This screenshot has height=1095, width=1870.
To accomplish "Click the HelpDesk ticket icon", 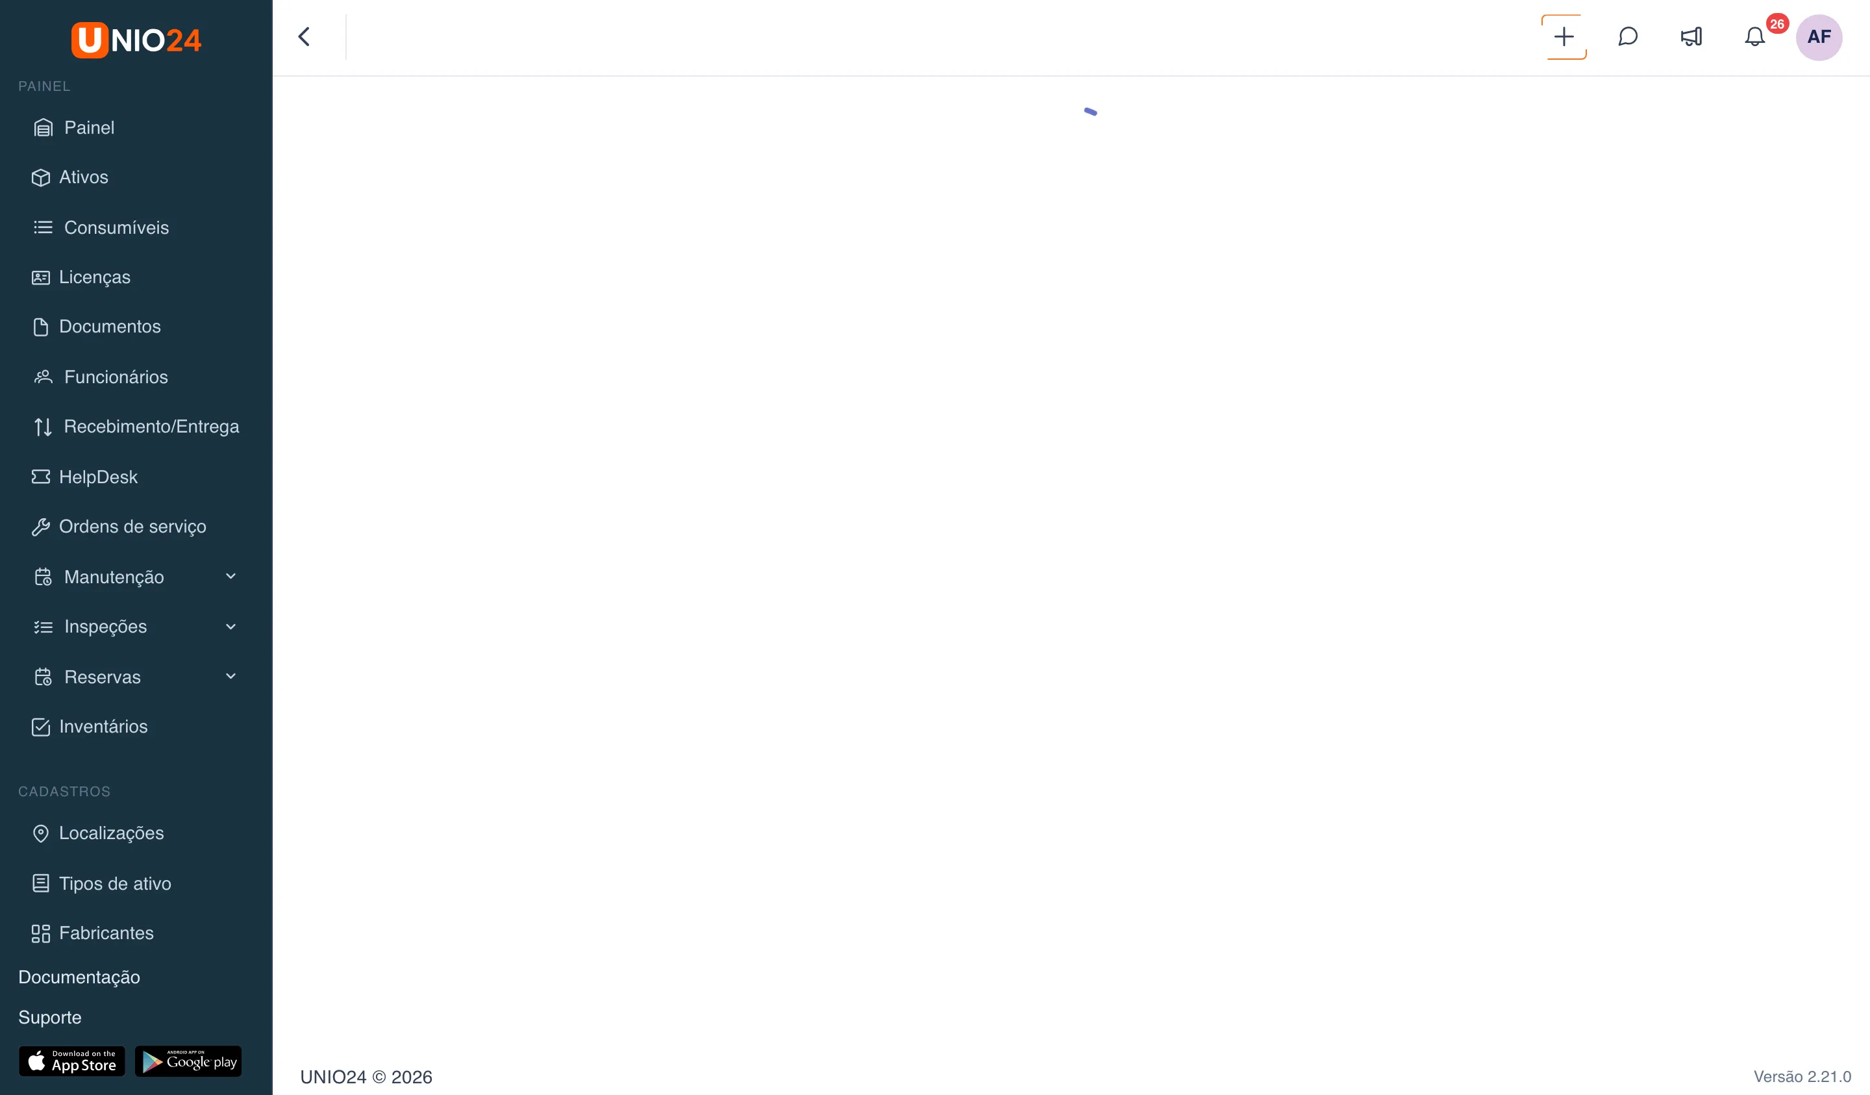I will (41, 477).
